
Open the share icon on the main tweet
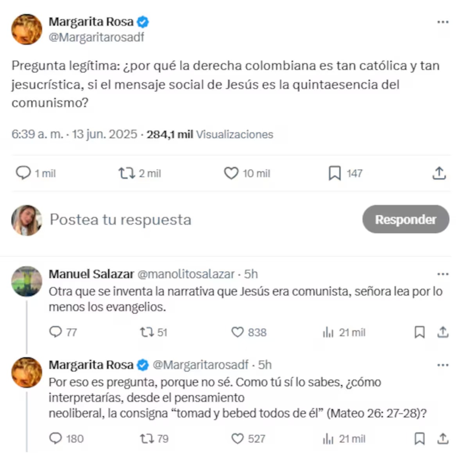439,173
